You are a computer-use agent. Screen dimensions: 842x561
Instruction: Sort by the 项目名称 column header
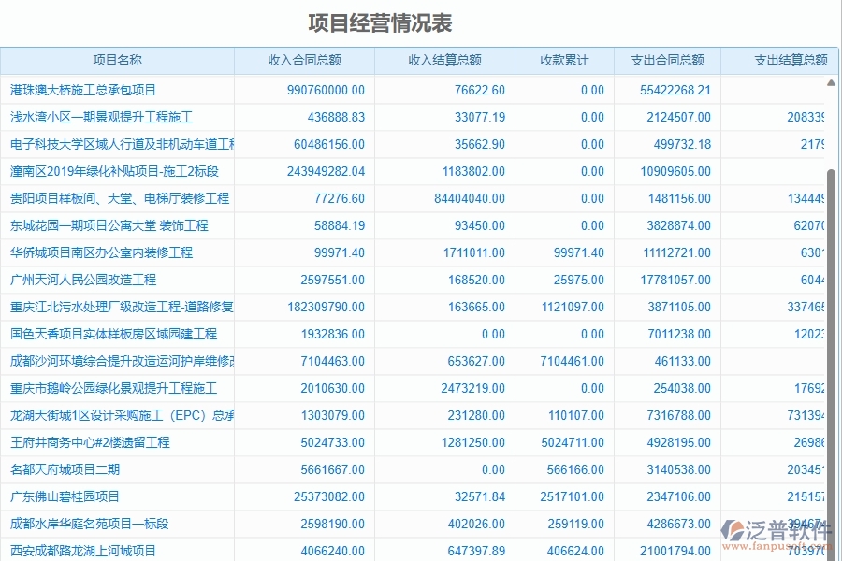pyautogui.click(x=117, y=60)
